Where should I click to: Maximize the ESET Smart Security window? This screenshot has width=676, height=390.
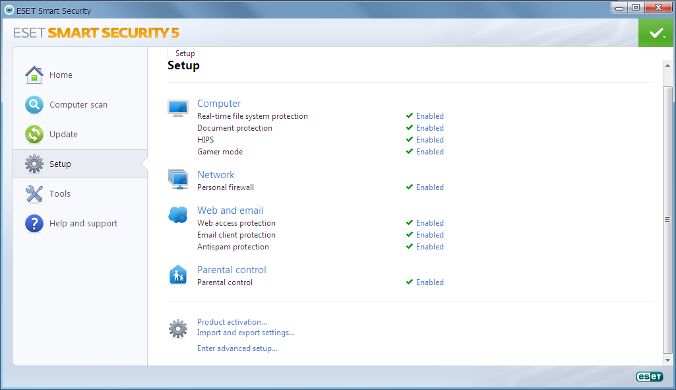point(636,7)
